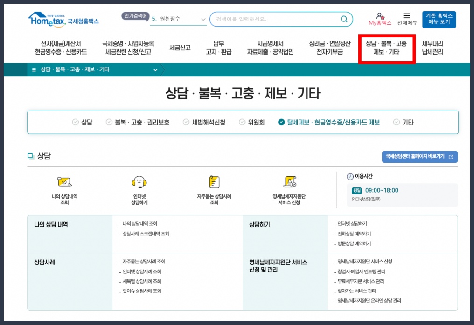Viewport: 474px width, 325px height.
Task: Click the search magnifier icon
Action: 344,19
